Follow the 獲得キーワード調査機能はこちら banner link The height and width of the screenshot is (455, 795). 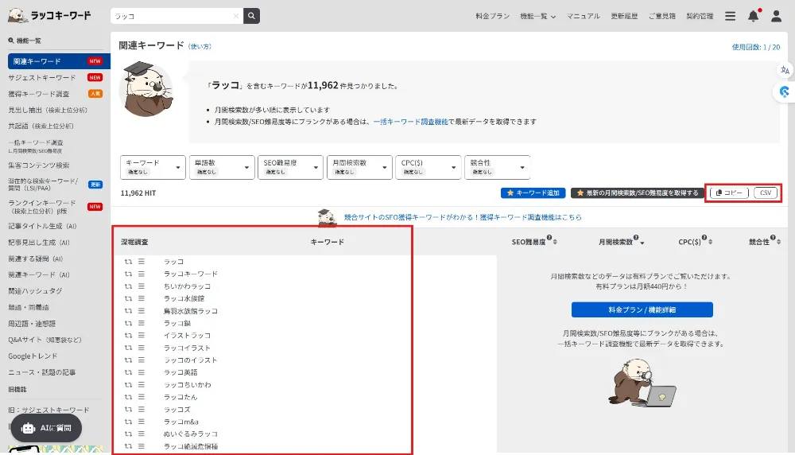(463, 217)
